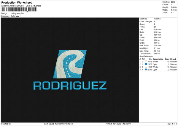Click the 'Colorway 1' value
Image resolution: width=178 pixels, height=126 pixels.
pos(16,16)
